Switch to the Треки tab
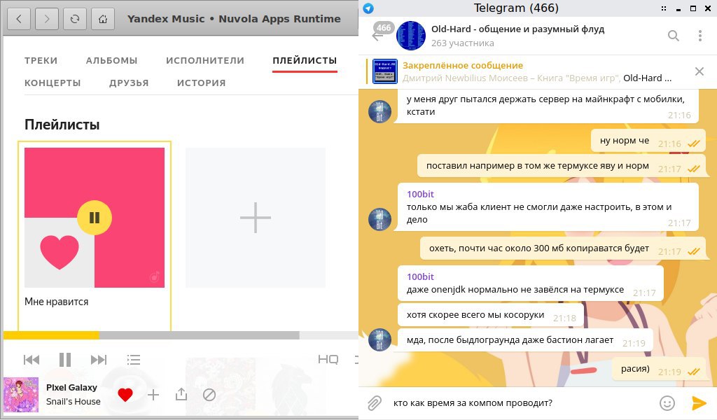The height and width of the screenshot is (420, 717). 41,60
